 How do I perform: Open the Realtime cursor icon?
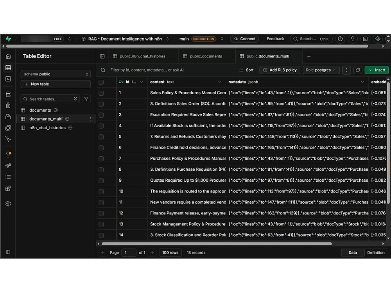click(x=8, y=139)
